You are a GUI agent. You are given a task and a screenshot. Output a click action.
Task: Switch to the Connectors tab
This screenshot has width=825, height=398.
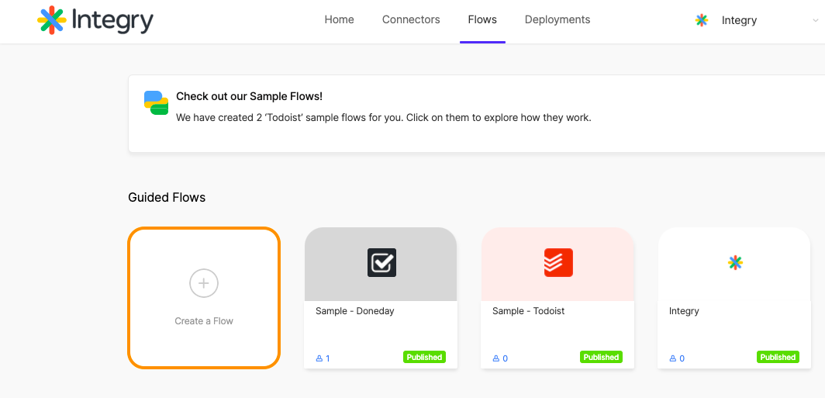tap(411, 19)
